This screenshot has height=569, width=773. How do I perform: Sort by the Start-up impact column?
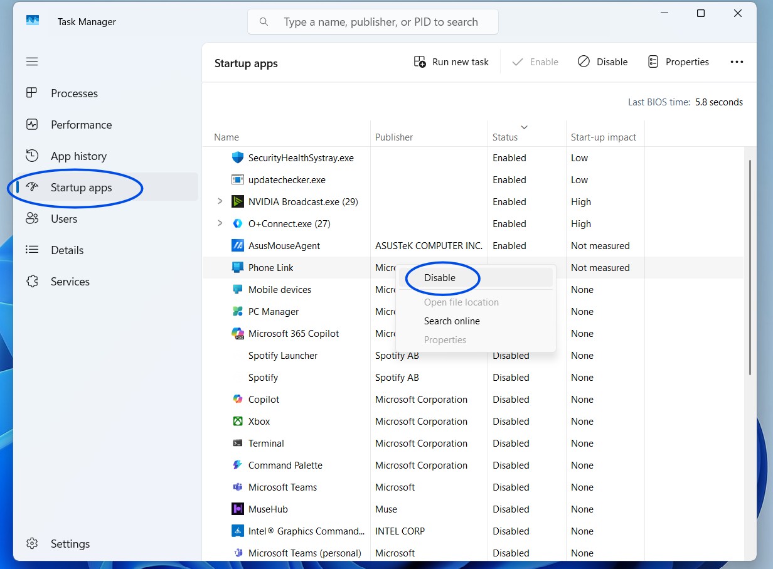click(603, 137)
